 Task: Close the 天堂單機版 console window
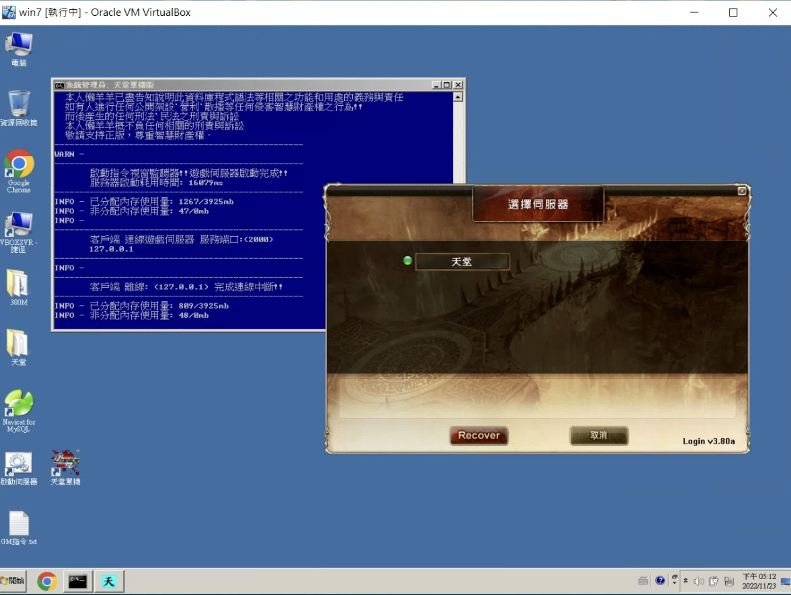point(458,85)
